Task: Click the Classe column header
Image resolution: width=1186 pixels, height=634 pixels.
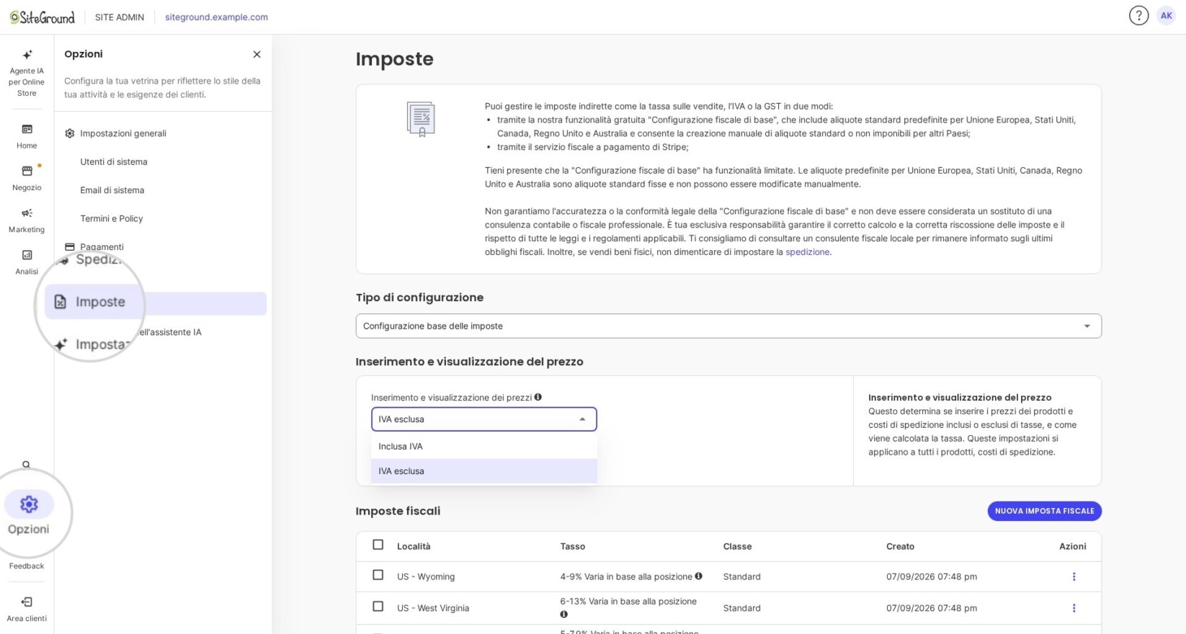Action: pyautogui.click(x=737, y=547)
